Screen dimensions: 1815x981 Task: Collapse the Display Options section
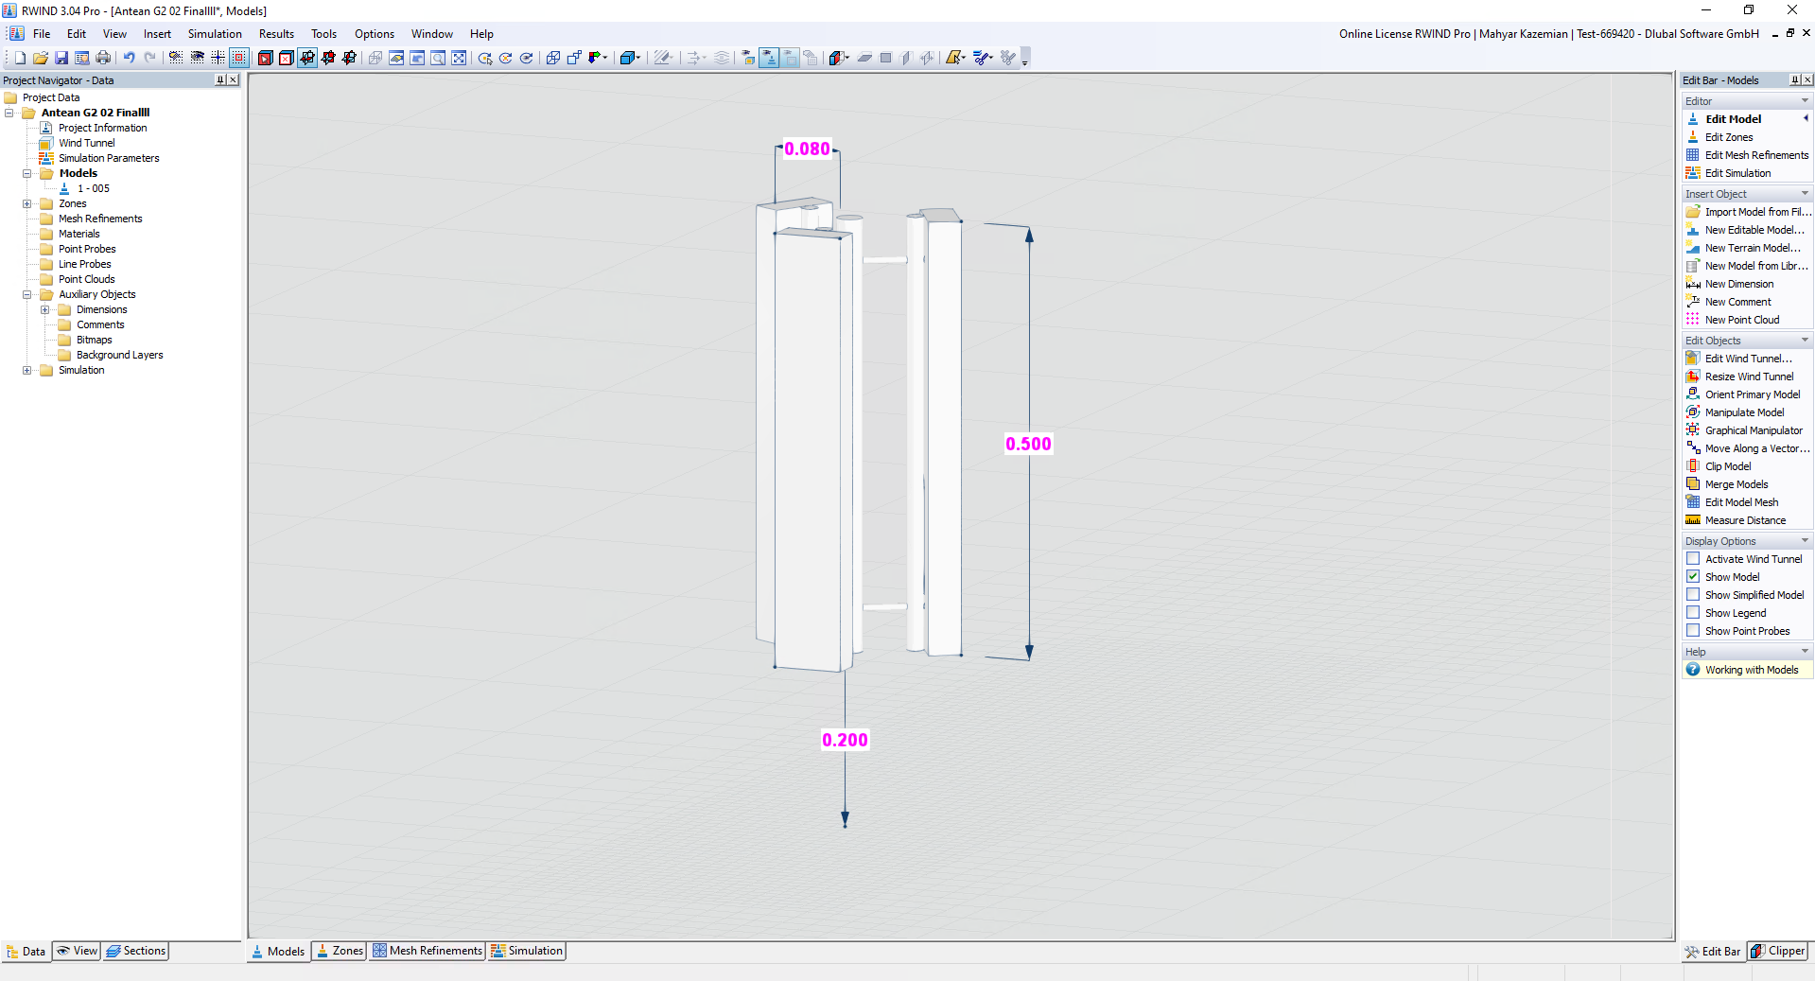coord(1805,540)
